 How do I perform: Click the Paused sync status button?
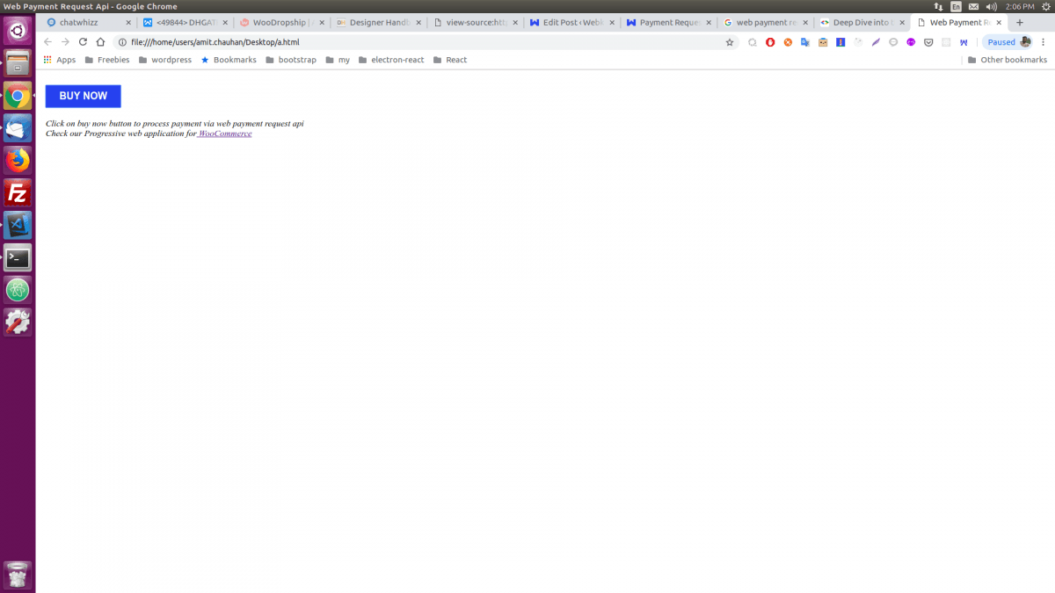[1000, 41]
